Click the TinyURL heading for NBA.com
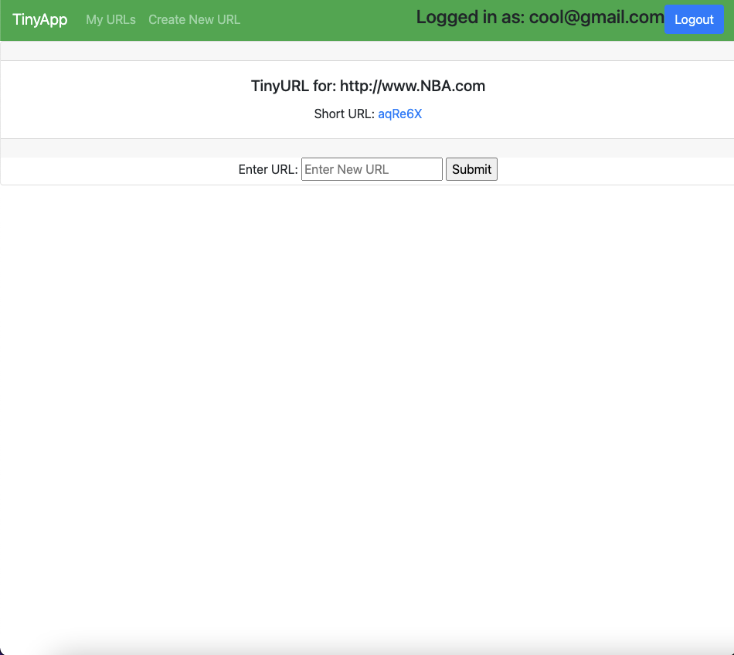The height and width of the screenshot is (655, 734). click(367, 86)
